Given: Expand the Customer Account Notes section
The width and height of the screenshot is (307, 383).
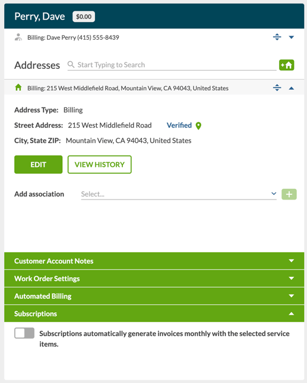Looking at the screenshot, I should click(x=154, y=261).
